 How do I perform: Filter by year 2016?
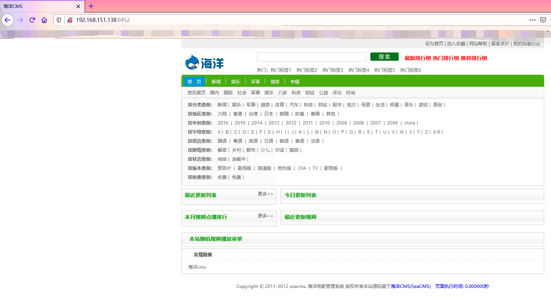[x=223, y=123]
